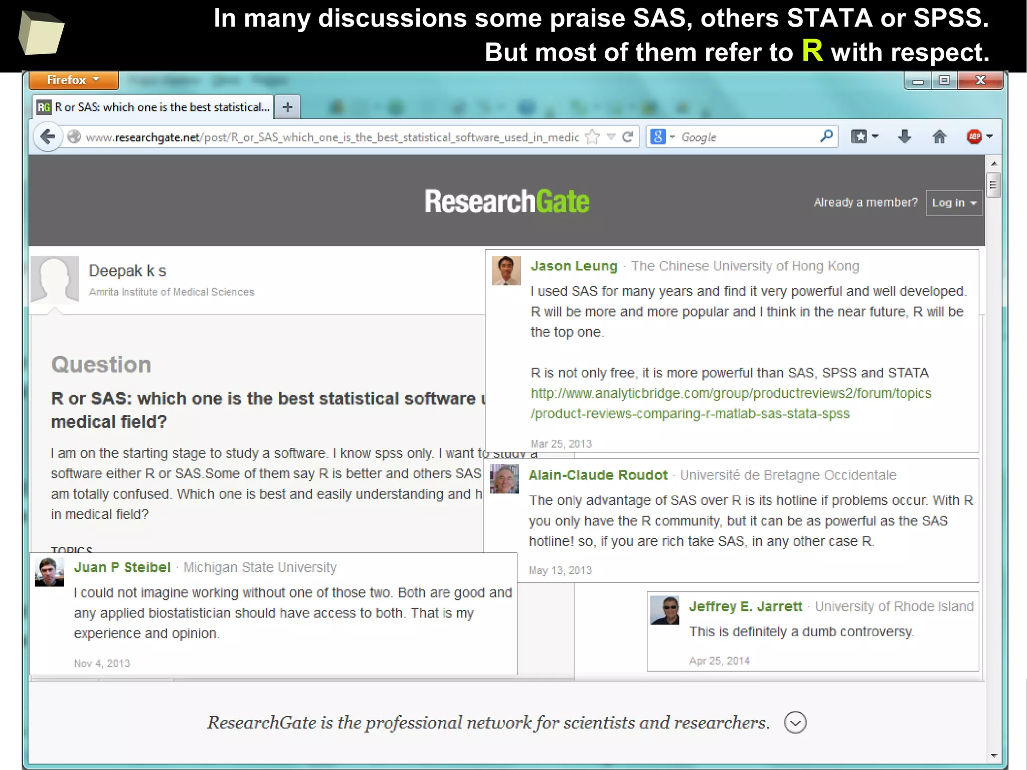The image size is (1027, 770).
Task: Maximize the Firefox window
Action: click(x=944, y=81)
